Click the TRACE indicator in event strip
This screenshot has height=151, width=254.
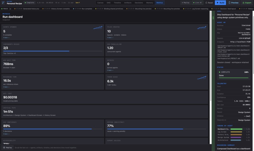(x=4, y=9)
